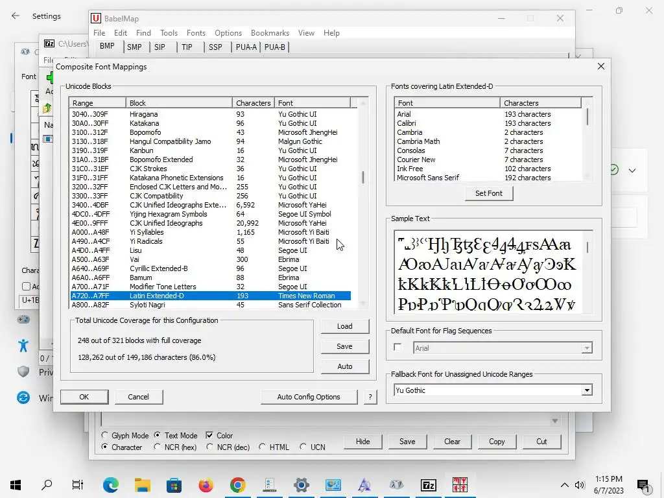Click the question mark help button
Image resolution: width=664 pixels, height=498 pixels.
click(370, 397)
